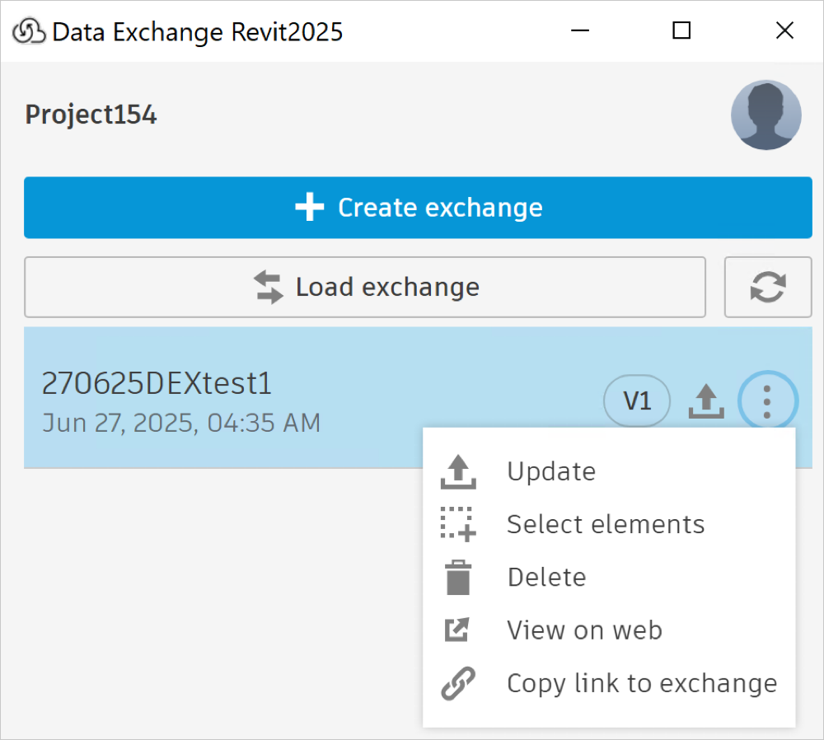Click the V1 version badge
Image resolution: width=824 pixels, height=740 pixels.
(x=637, y=401)
